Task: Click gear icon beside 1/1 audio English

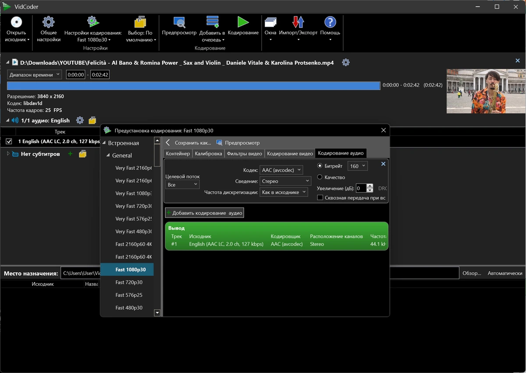Action: (x=80, y=120)
